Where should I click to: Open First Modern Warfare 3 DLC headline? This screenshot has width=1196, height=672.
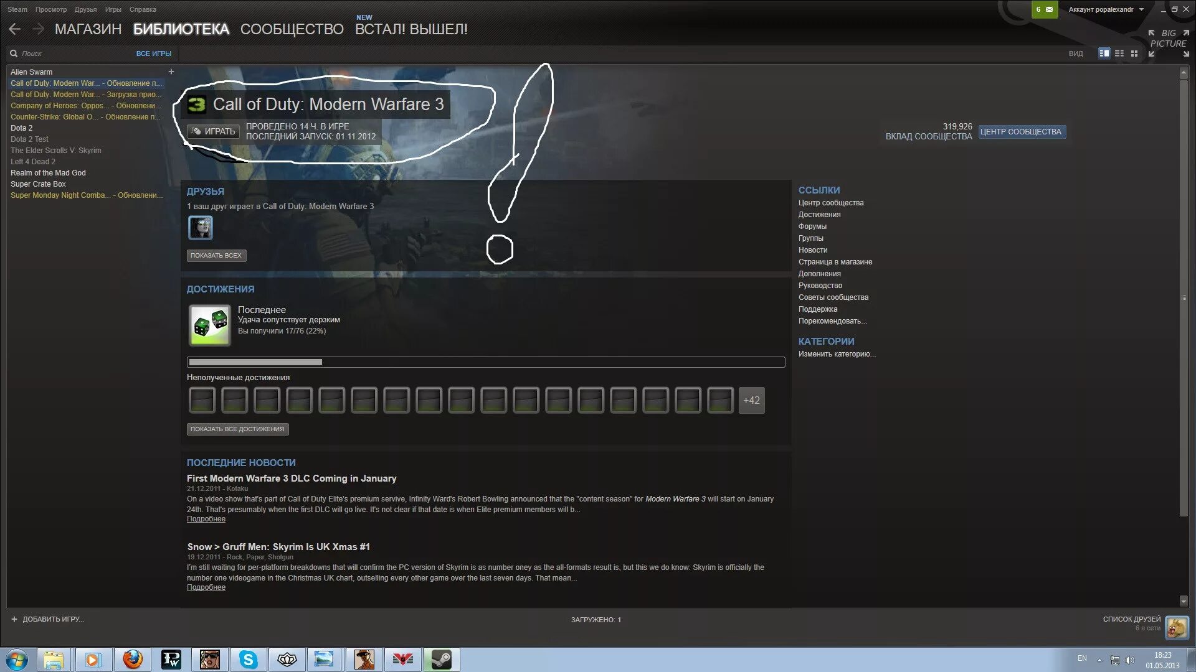(292, 478)
